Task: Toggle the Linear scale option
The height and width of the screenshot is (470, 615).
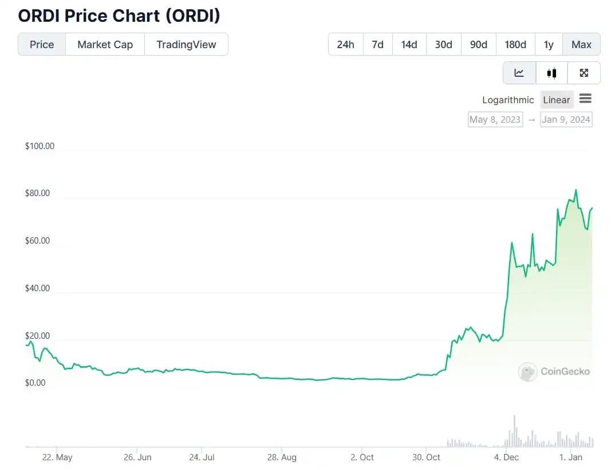Action: click(x=556, y=100)
